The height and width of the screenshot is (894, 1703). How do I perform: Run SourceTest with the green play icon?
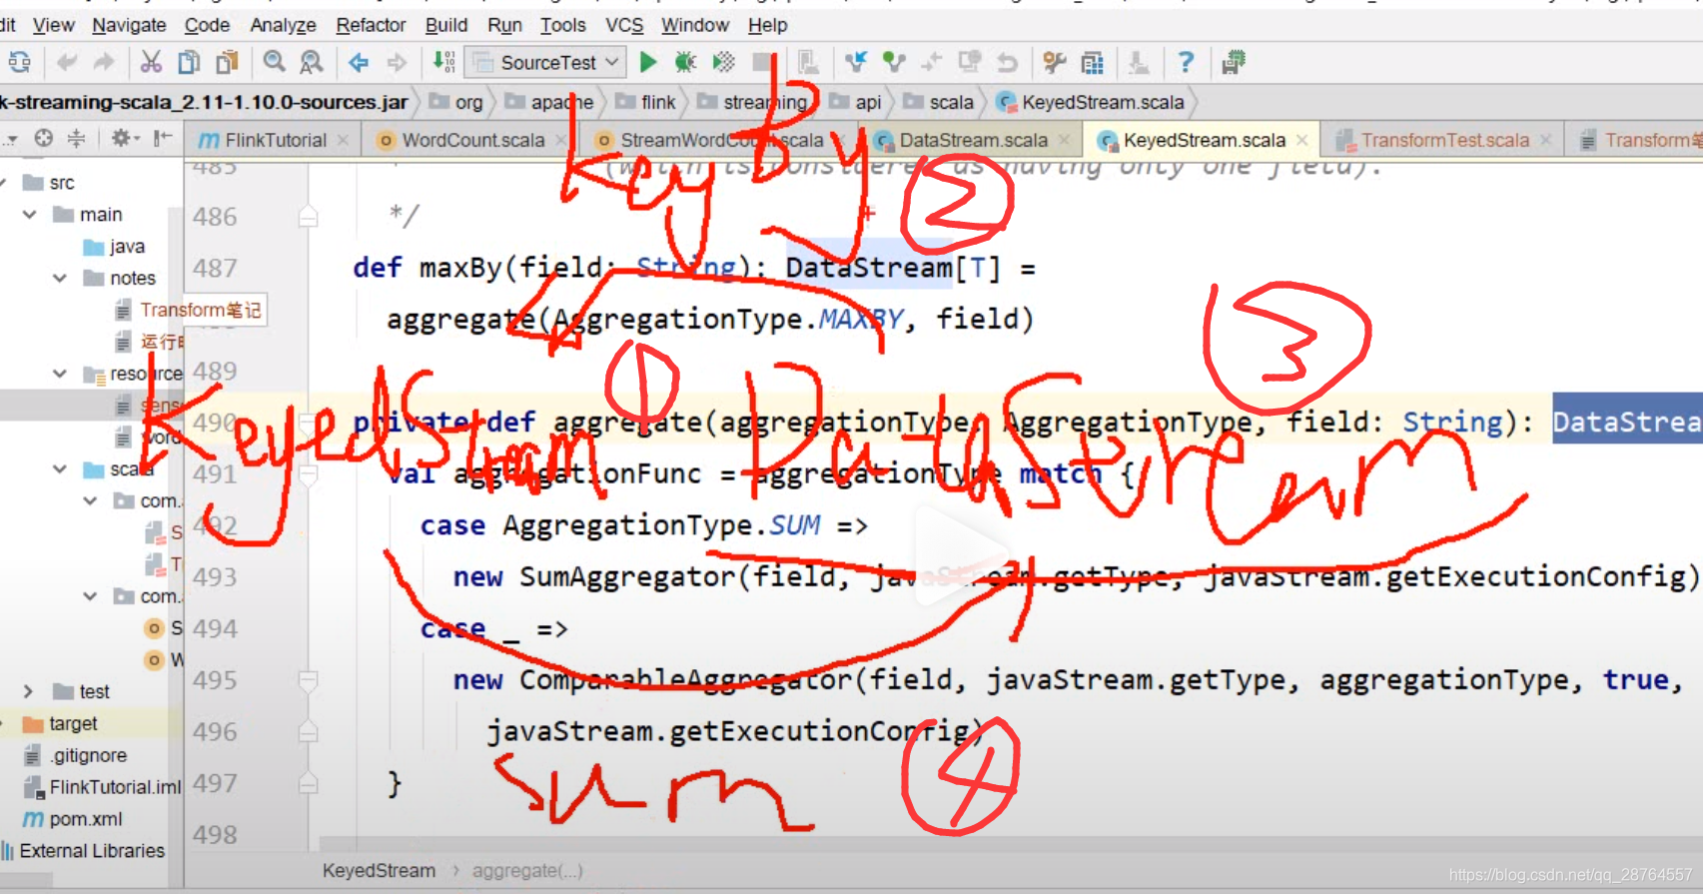(x=648, y=63)
